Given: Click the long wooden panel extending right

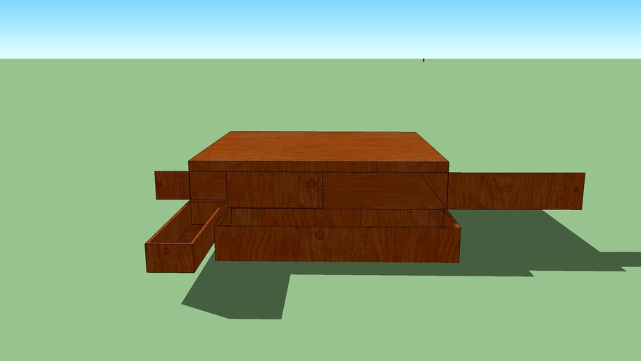Looking at the screenshot, I should click(516, 191).
